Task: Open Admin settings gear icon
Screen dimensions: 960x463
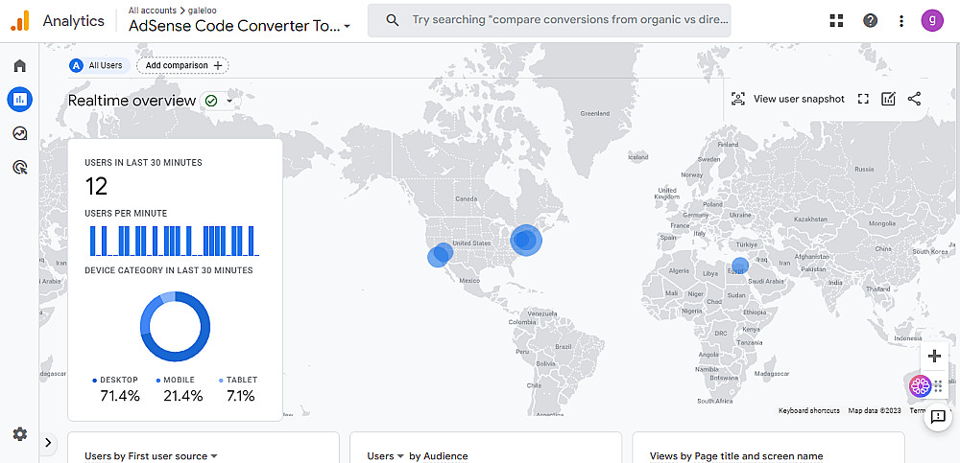Action: coord(19,434)
